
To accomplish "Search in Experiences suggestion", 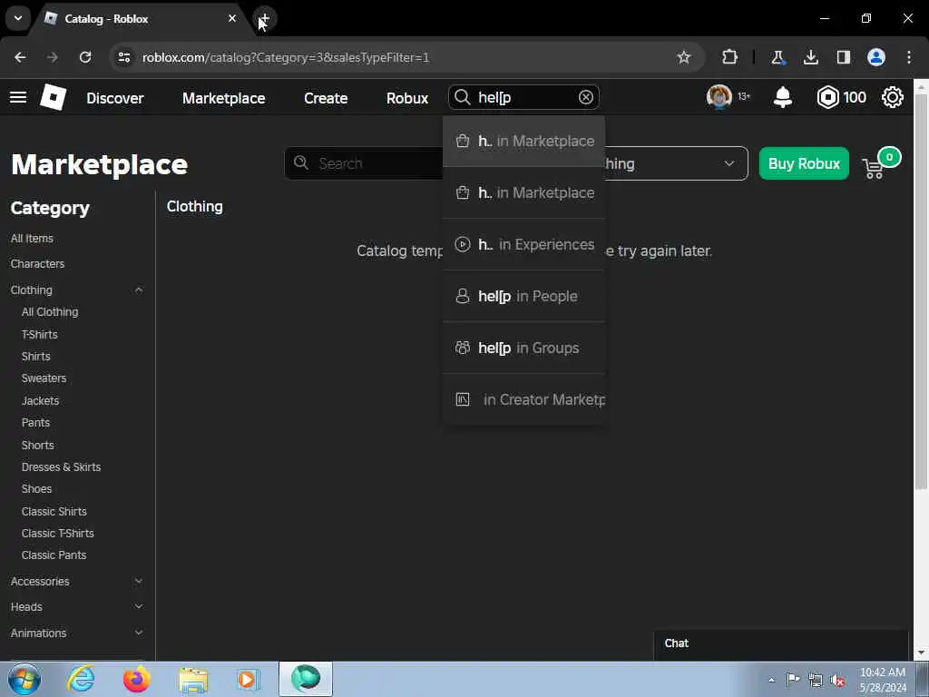I will [x=523, y=244].
